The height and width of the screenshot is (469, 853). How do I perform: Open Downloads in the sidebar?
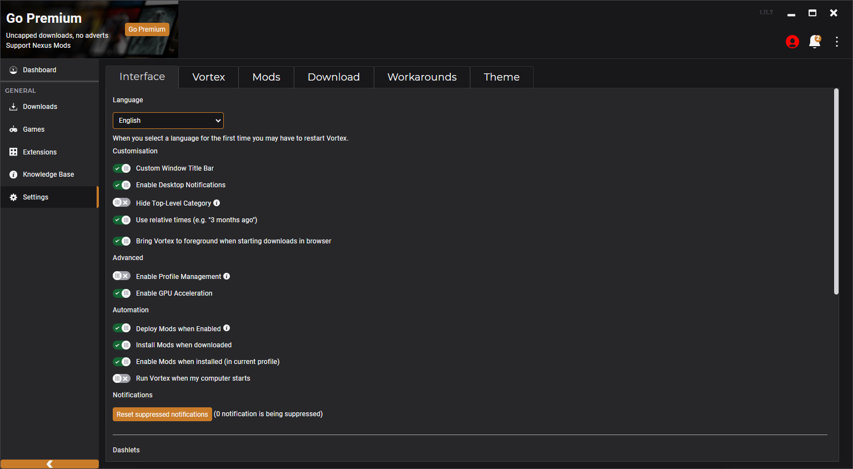[x=49, y=107]
